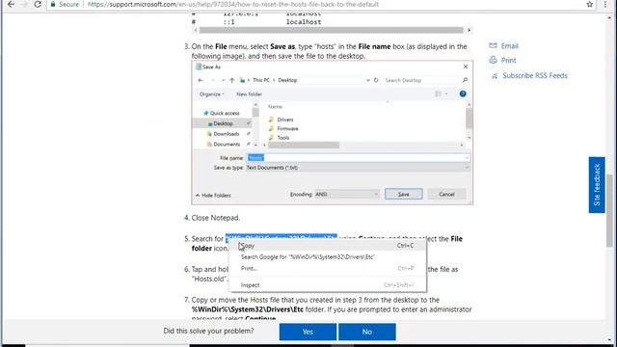Open Subscribe RSS Feeds link

pyautogui.click(x=535, y=75)
